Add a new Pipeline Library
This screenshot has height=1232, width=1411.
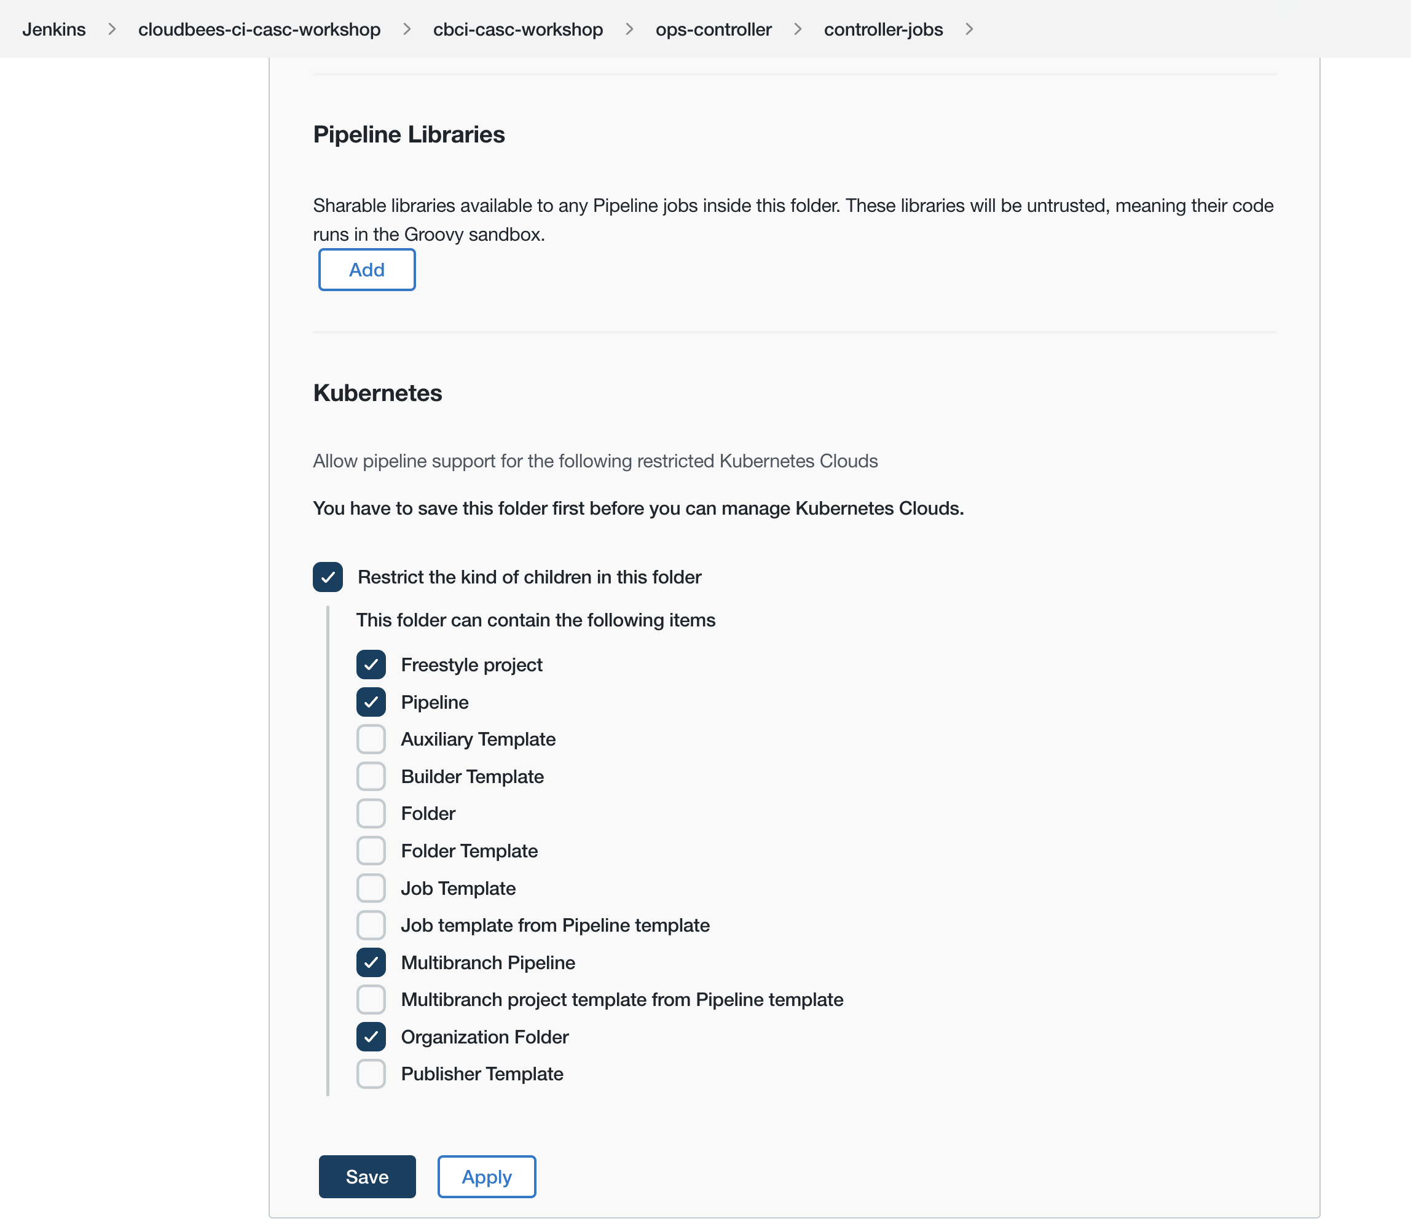tap(367, 270)
